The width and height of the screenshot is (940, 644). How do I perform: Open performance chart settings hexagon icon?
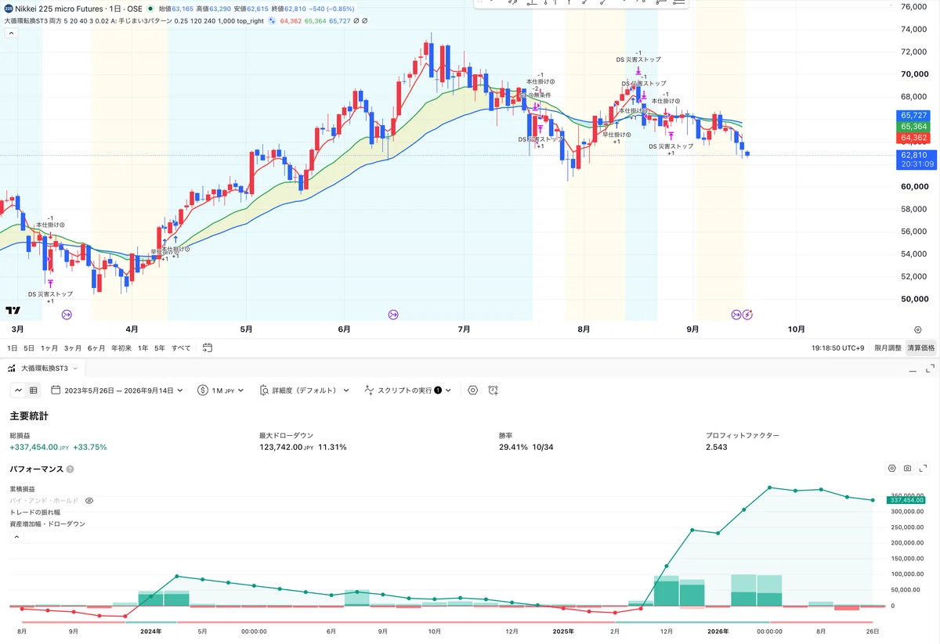[x=891, y=468]
